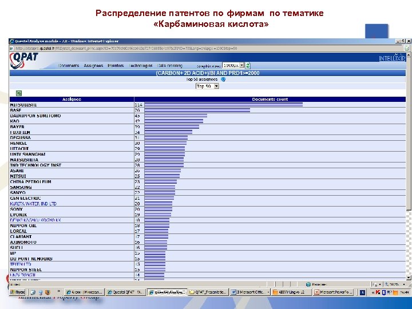Screen dimensions: 412x309
Task: Click the icon at the address bar's right end
Action: [407, 48]
